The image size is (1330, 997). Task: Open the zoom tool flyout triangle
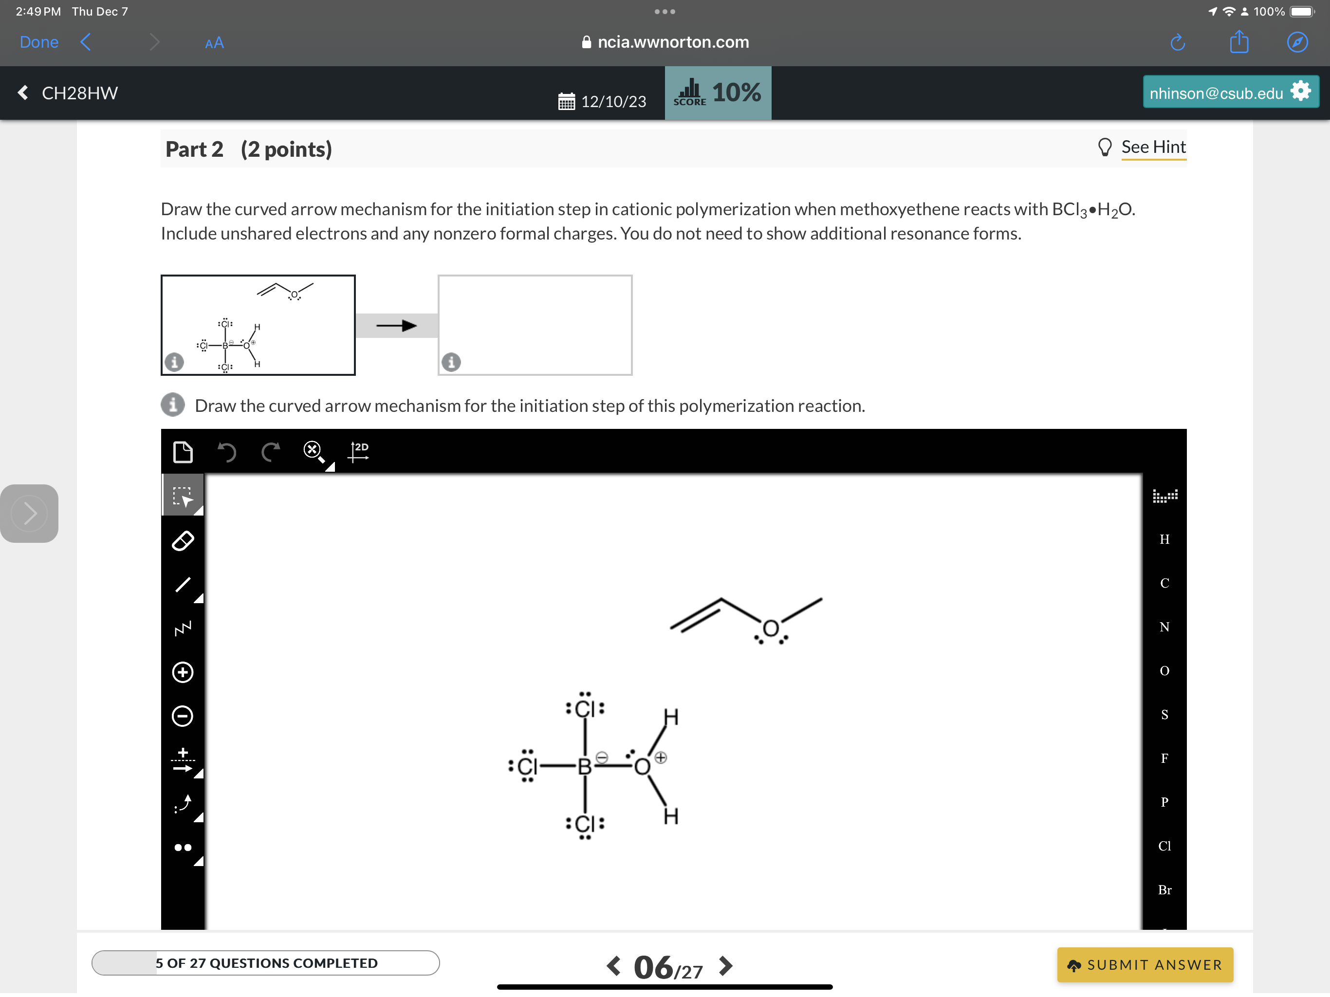point(330,467)
